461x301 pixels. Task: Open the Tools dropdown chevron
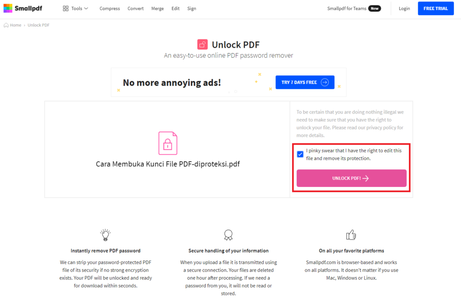[85, 8]
